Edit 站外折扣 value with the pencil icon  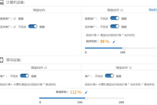point(114,42)
